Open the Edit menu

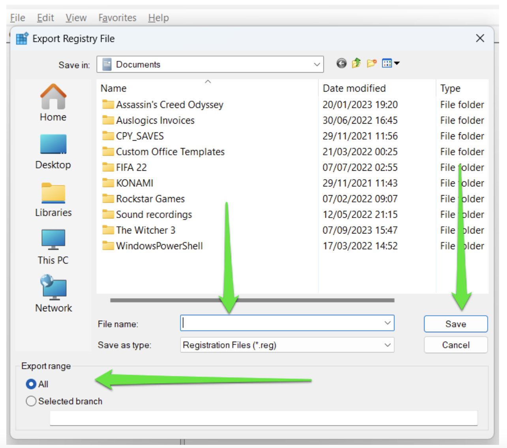[45, 17]
